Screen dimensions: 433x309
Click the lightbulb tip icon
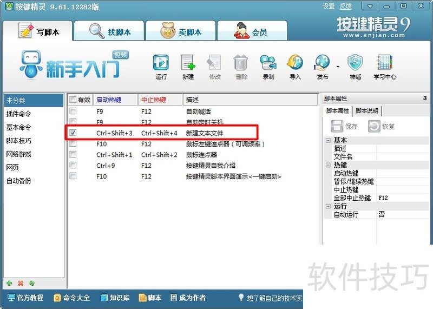pyautogui.click(x=241, y=298)
